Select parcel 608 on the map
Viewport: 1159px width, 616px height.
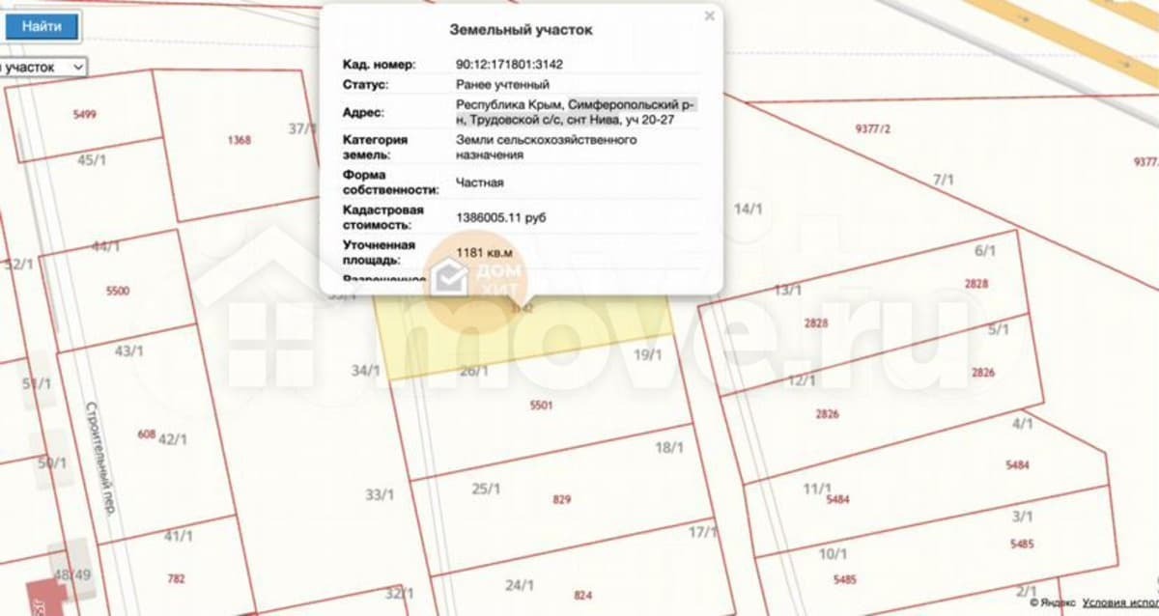tap(146, 434)
